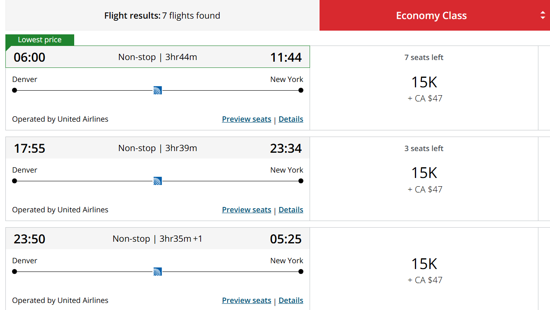
Task: Click the 06:00 departure flight header
Action: 157,57
